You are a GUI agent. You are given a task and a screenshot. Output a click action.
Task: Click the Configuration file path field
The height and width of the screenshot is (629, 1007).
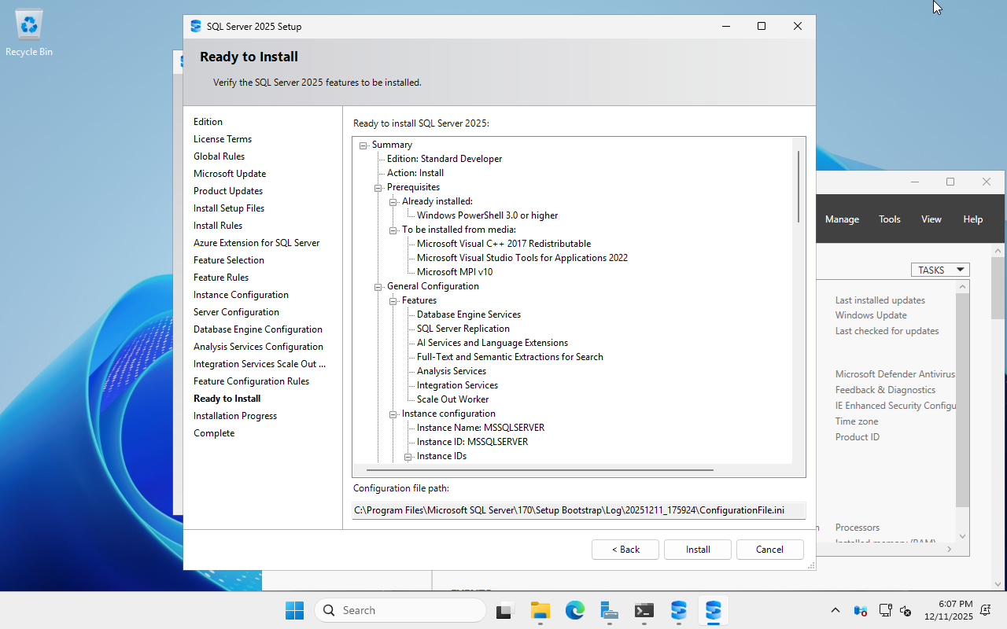click(x=578, y=510)
